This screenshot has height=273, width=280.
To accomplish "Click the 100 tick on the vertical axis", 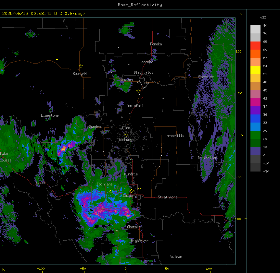I will click(x=238, y=51).
